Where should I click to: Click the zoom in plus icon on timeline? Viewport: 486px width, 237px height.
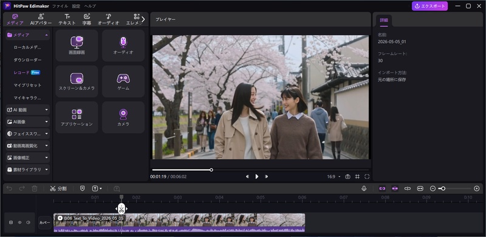(x=477, y=188)
